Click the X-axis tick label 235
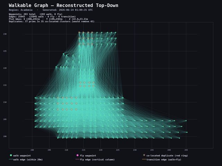 (x=152, y=150)
